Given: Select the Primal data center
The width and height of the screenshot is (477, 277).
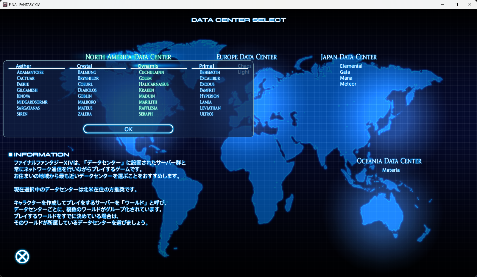Looking at the screenshot, I should (207, 66).
